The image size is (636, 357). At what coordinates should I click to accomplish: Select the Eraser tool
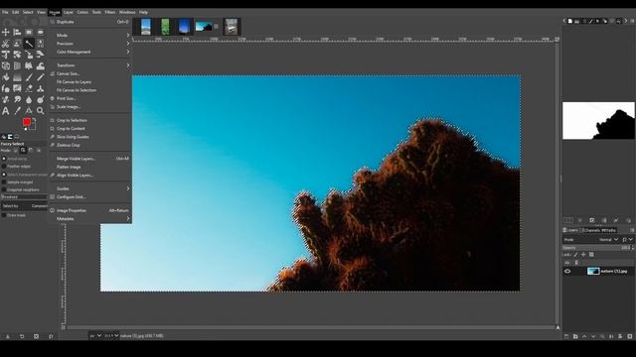[29, 88]
